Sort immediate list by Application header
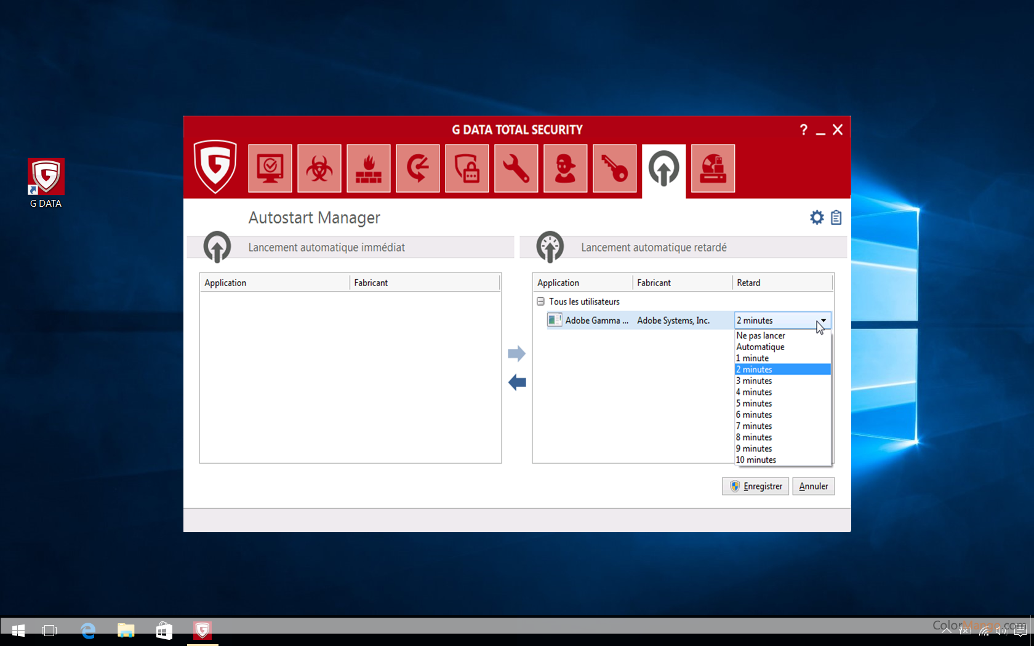The width and height of the screenshot is (1034, 646). tap(275, 282)
